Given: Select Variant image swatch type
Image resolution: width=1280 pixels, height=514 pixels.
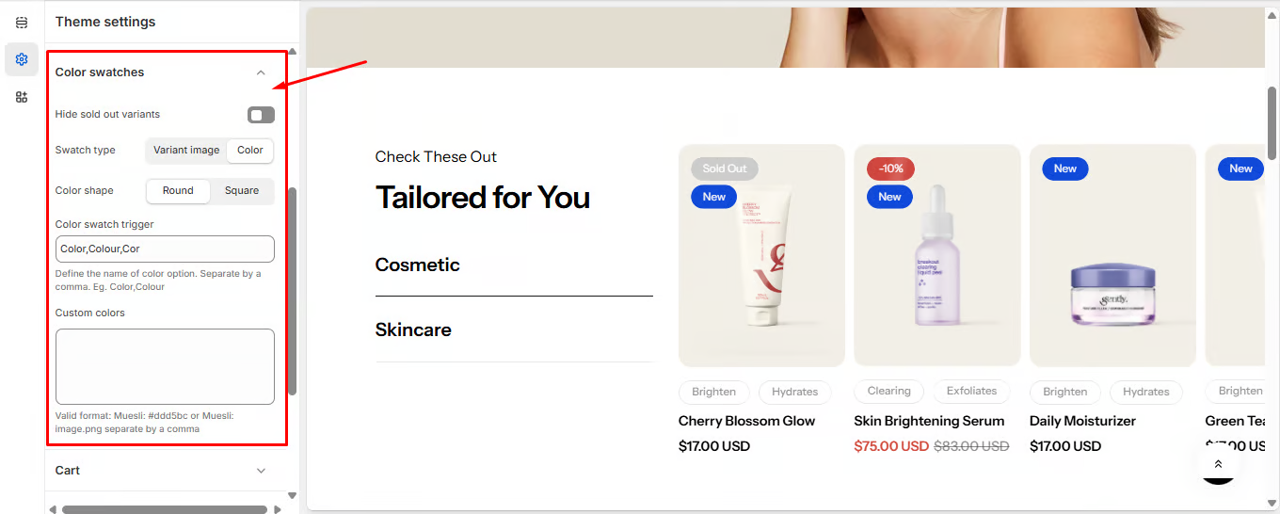Looking at the screenshot, I should tap(186, 151).
